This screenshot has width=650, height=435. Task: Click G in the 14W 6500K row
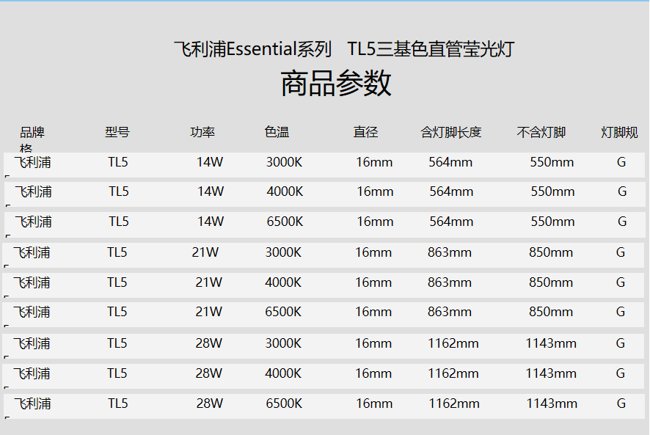tap(622, 222)
